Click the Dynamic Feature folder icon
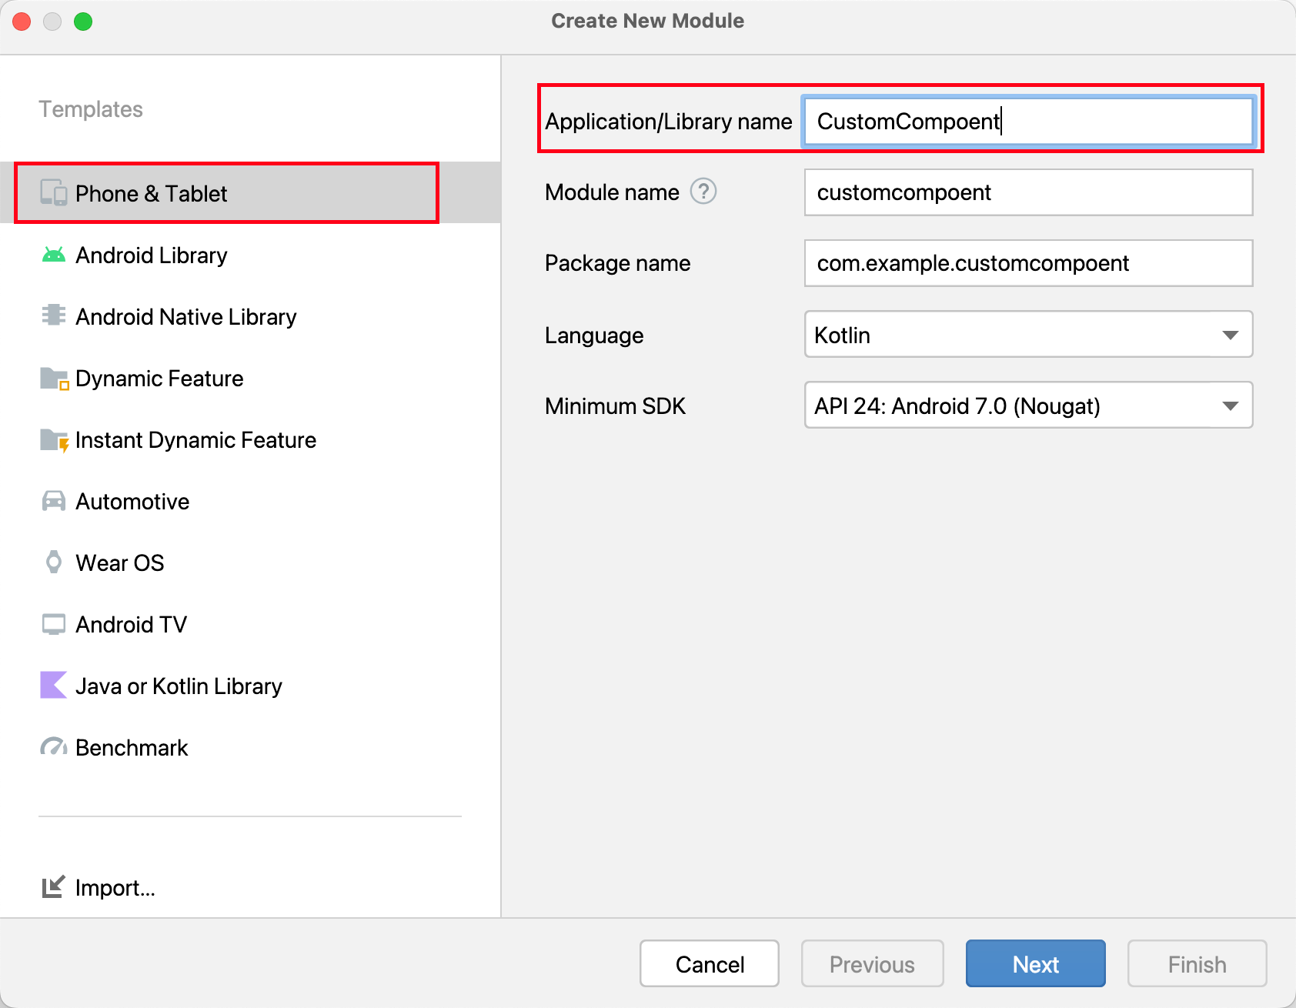1296x1008 pixels. 54,378
